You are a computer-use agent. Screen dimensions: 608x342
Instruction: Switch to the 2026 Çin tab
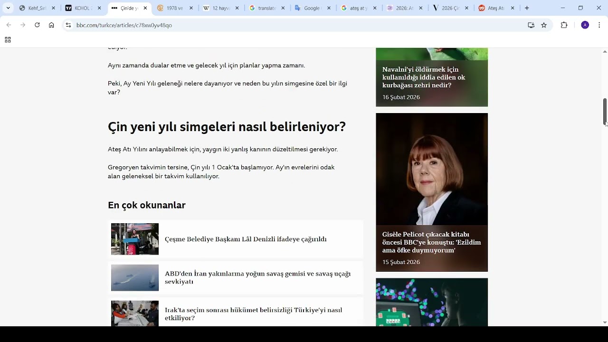[449, 8]
